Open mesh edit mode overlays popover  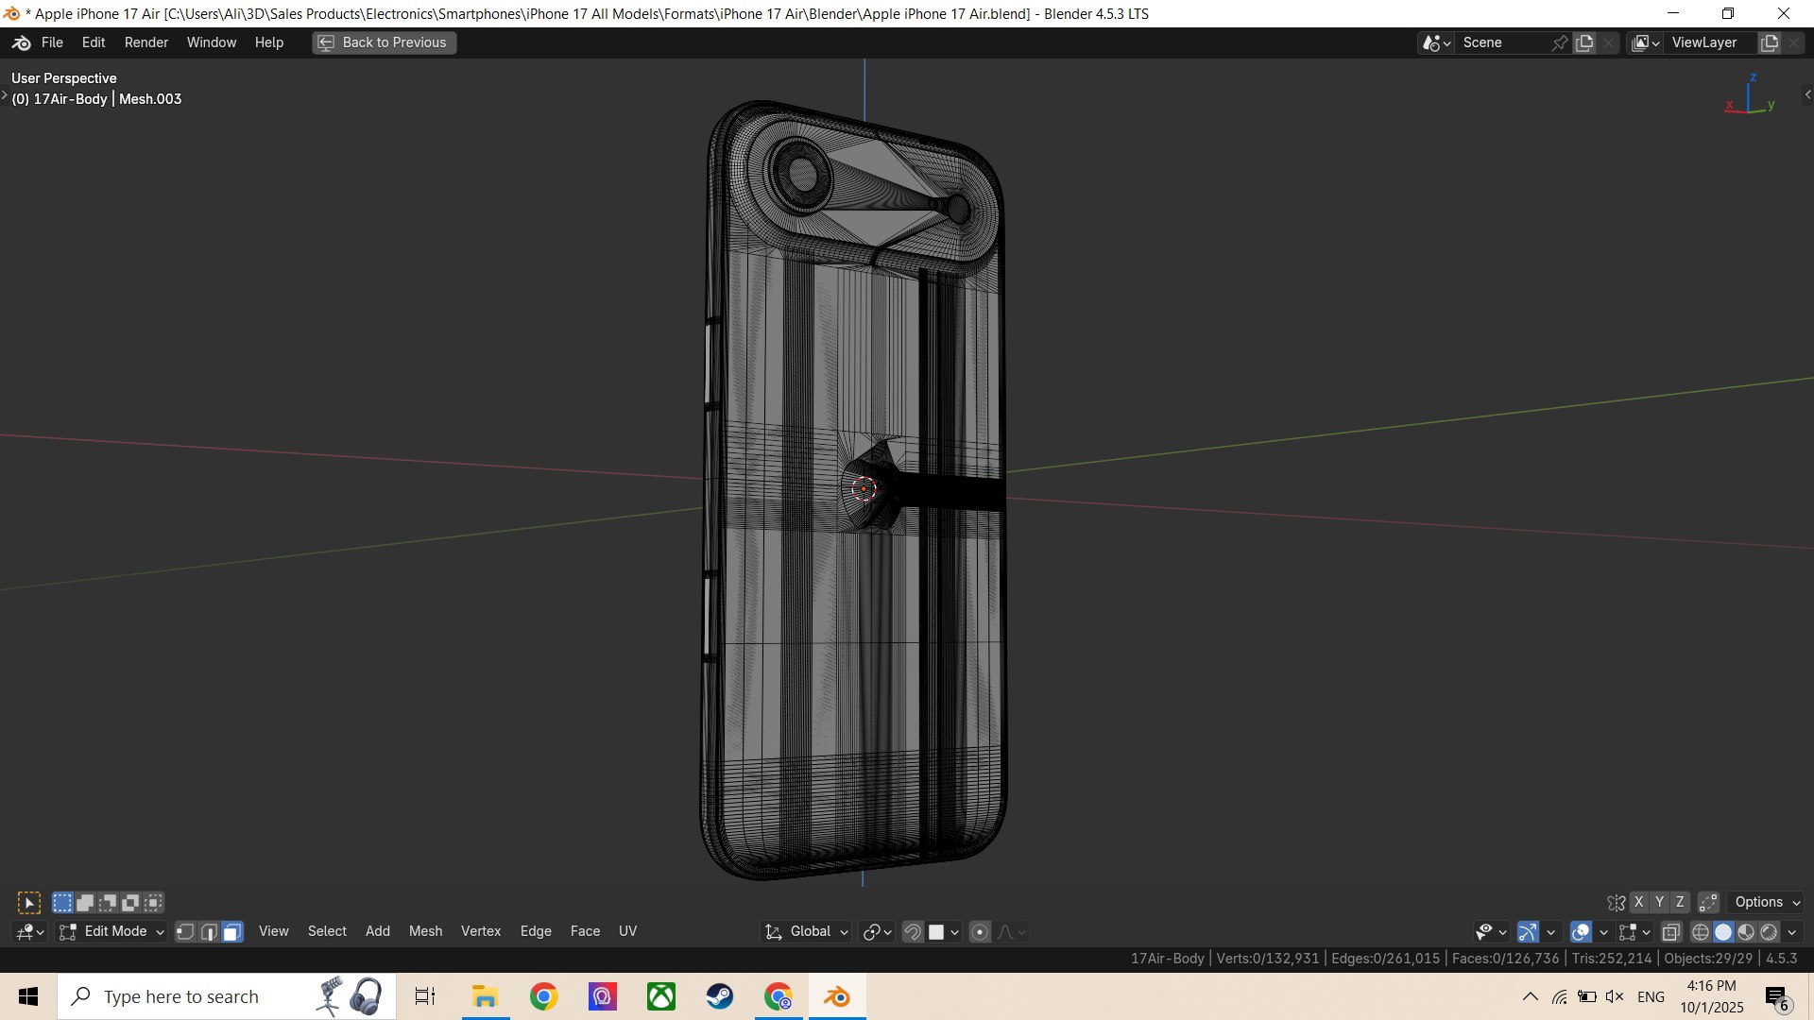click(x=1634, y=932)
